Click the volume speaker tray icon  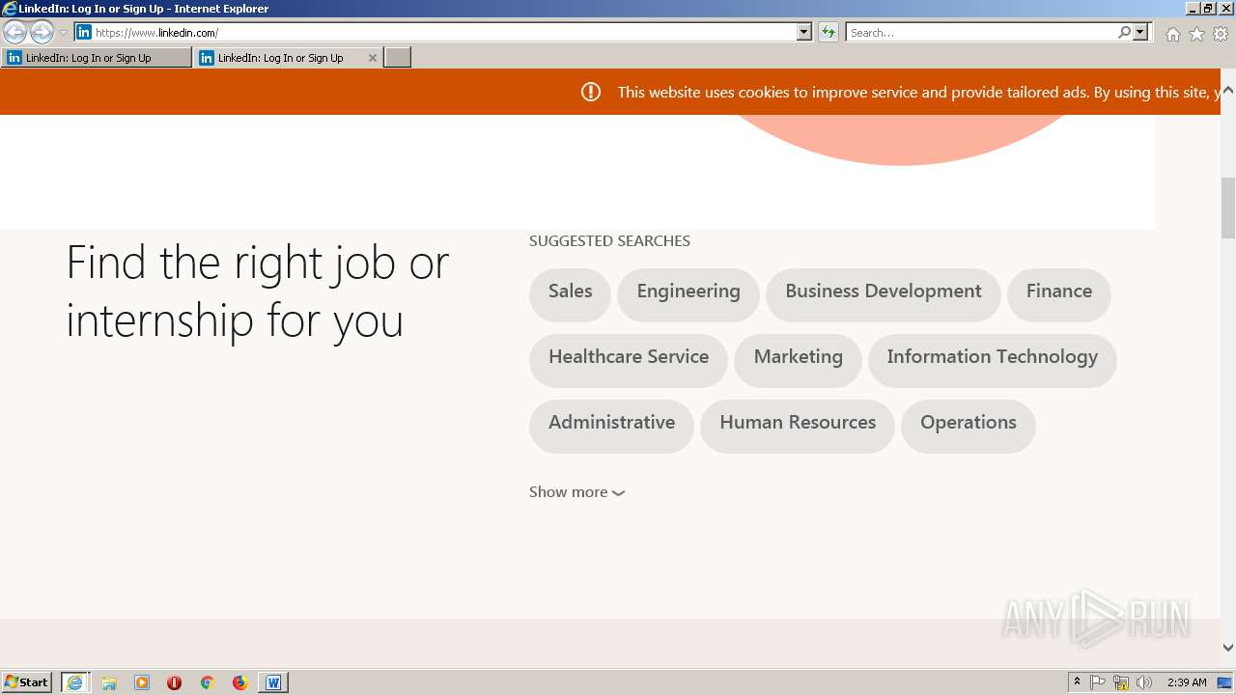(x=1144, y=682)
